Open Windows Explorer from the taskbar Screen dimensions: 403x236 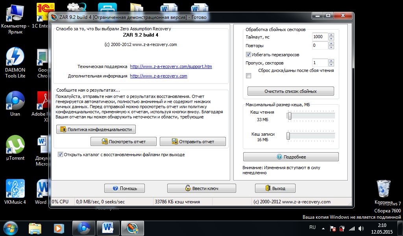click(35, 228)
